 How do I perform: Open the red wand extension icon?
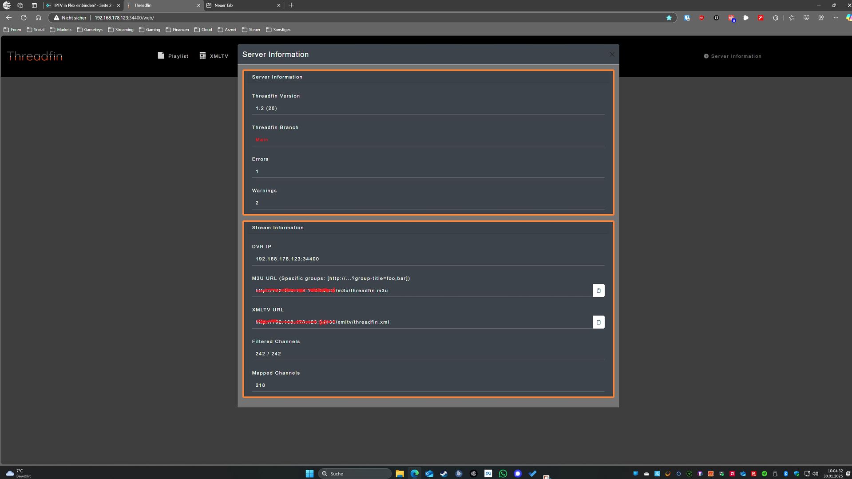click(x=761, y=18)
